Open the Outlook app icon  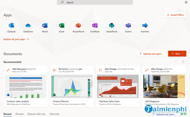coord(11,26)
